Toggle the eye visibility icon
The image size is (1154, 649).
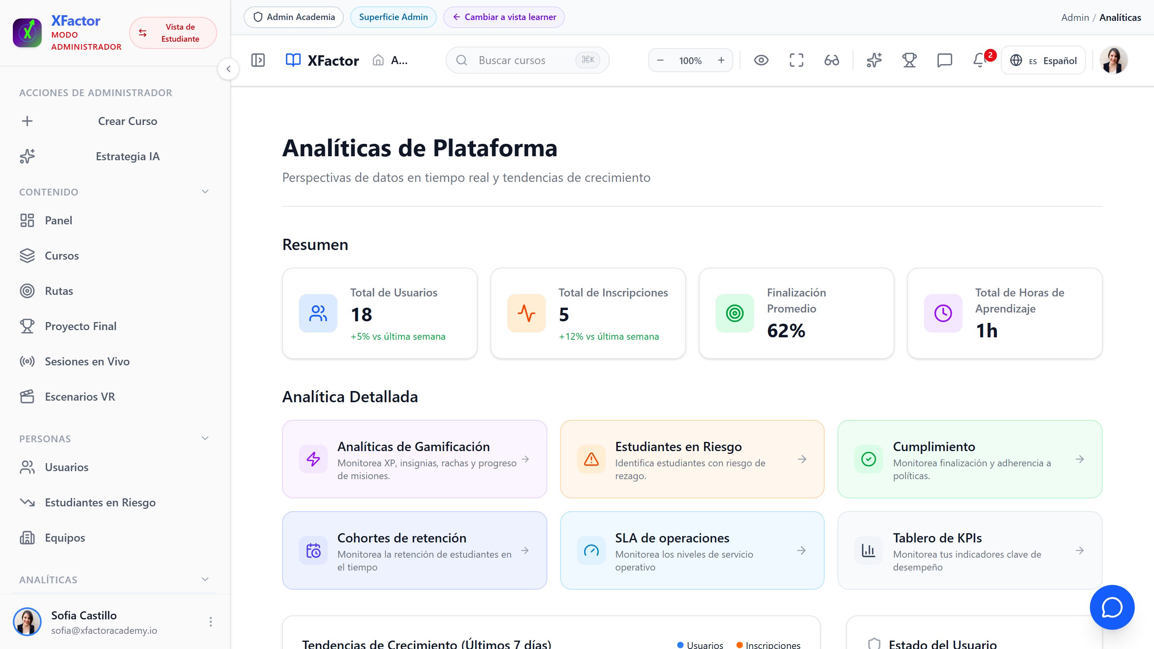pyautogui.click(x=761, y=60)
